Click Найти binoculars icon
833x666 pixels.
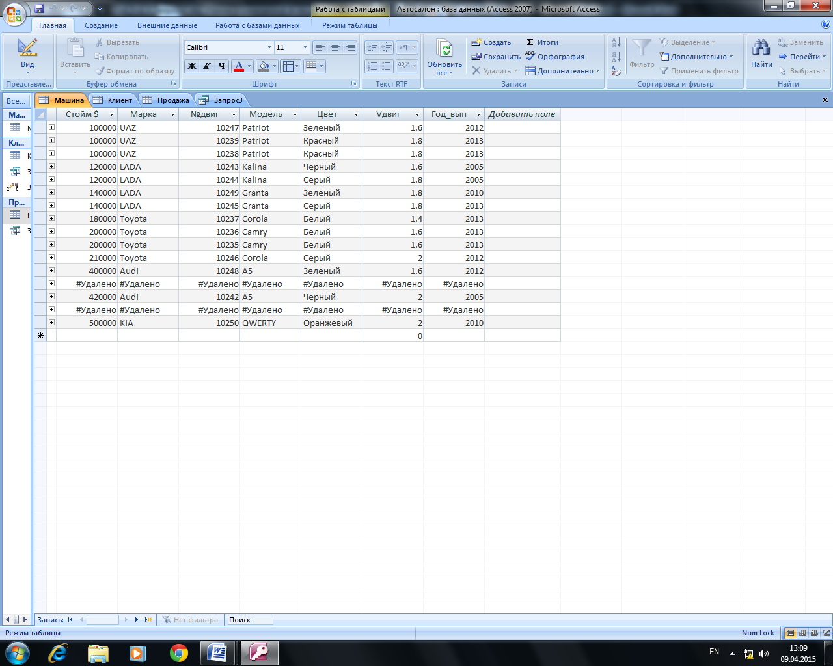761,48
